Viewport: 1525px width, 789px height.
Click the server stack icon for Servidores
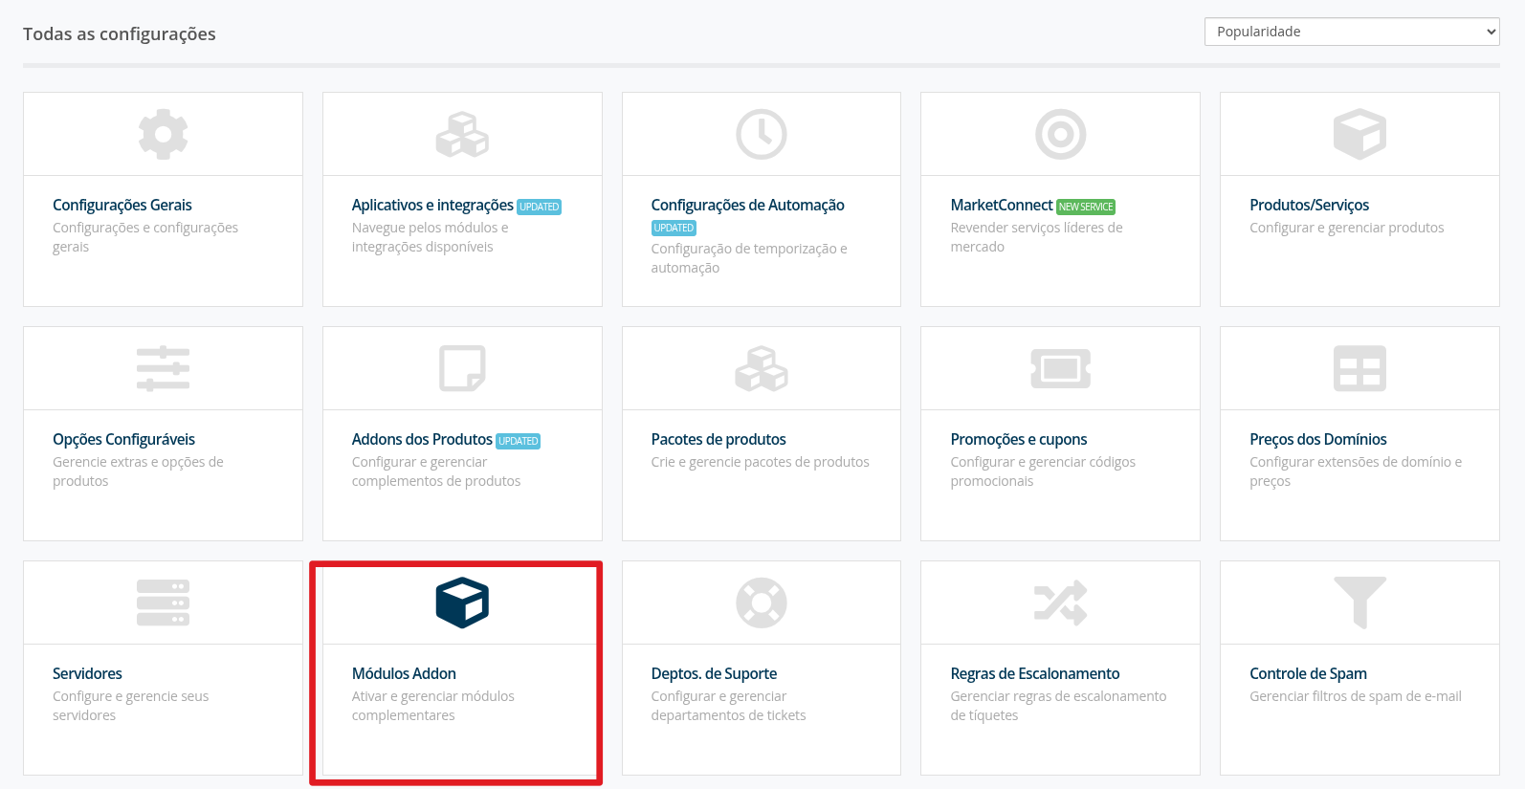tap(163, 603)
